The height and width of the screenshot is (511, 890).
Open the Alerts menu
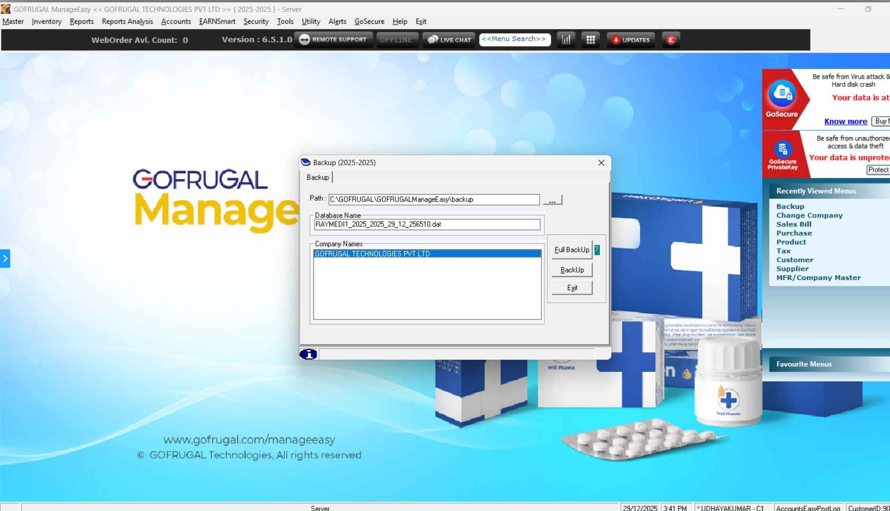coord(337,21)
